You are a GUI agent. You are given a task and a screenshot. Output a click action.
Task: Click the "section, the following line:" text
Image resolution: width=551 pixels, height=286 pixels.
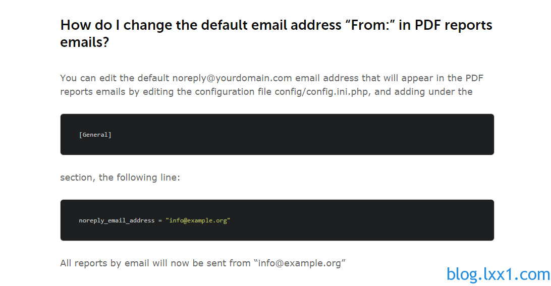point(120,178)
